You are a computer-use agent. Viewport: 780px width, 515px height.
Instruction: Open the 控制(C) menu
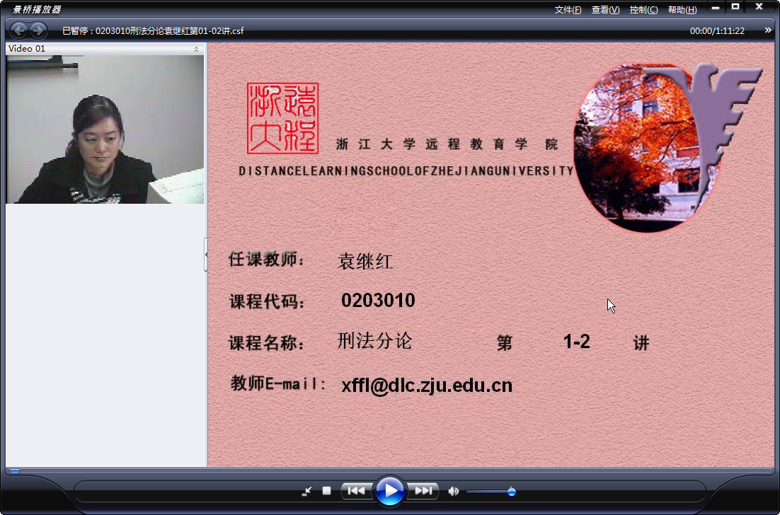[x=643, y=10]
